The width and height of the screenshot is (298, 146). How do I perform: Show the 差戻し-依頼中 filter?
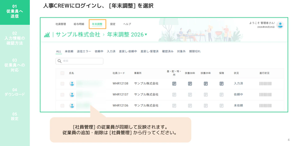click(128, 51)
